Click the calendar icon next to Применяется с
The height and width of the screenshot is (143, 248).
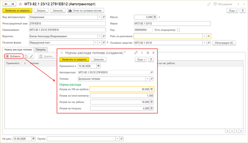[x=99, y=66]
